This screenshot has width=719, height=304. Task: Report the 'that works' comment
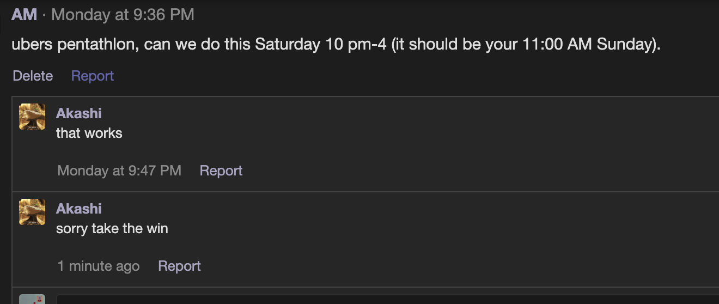pyautogui.click(x=221, y=171)
